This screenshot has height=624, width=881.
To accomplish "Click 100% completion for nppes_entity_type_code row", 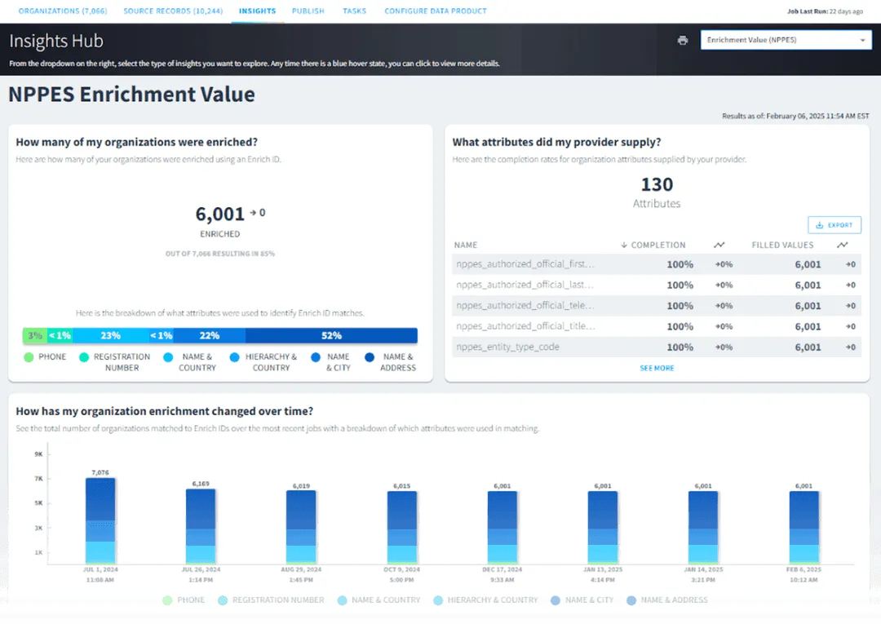I will coord(680,347).
